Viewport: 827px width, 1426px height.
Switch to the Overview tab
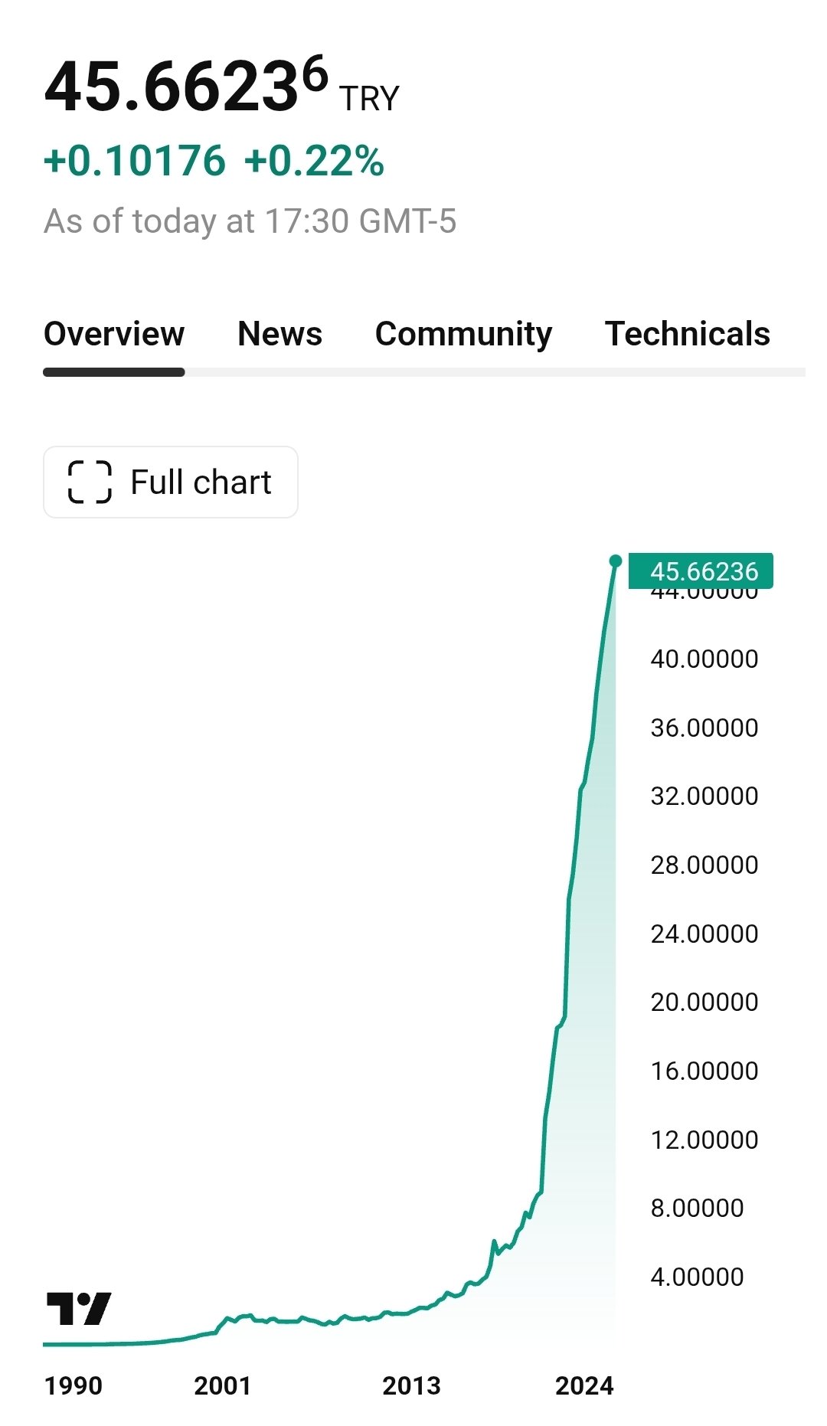coord(114,334)
